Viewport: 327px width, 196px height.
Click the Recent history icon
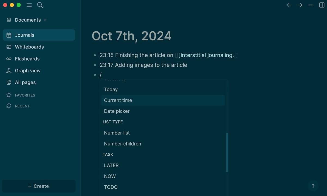(x=9, y=106)
